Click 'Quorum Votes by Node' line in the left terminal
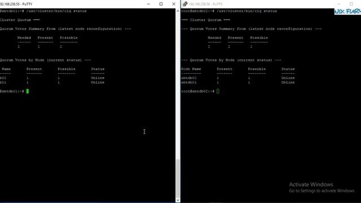 [45, 60]
